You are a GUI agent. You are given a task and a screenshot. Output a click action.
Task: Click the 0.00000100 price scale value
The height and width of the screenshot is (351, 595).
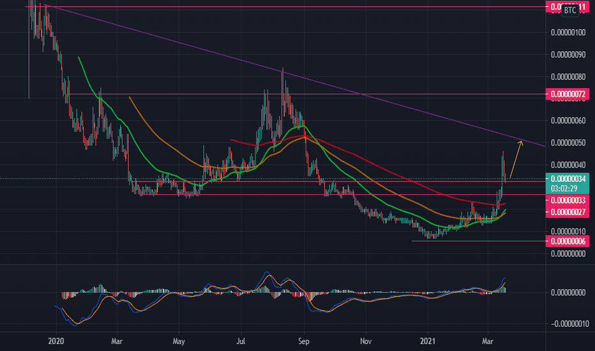[568, 33]
